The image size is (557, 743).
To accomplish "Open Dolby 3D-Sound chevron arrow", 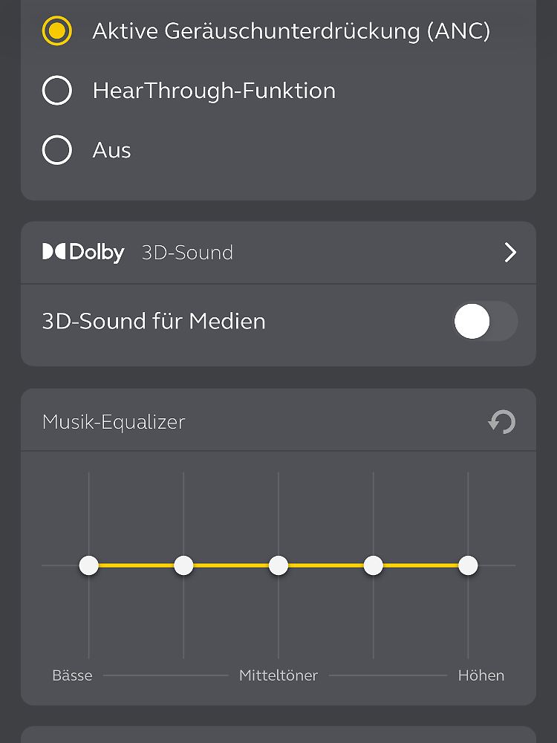I will 510,253.
